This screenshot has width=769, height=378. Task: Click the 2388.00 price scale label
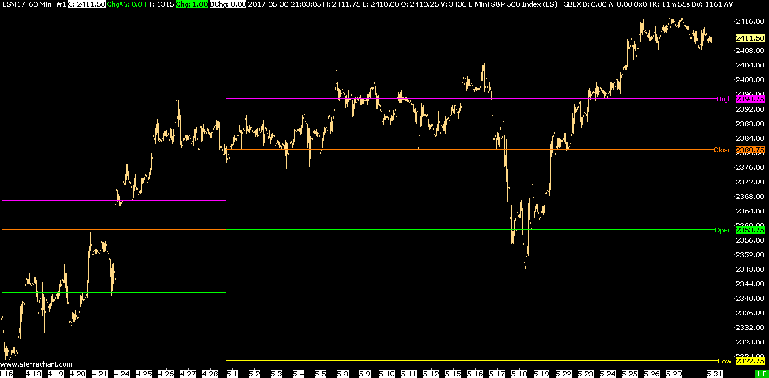click(750, 124)
